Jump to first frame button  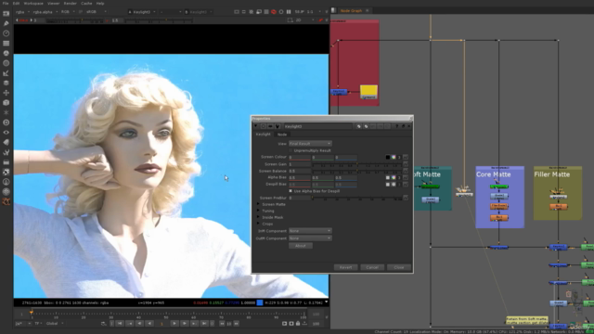coord(120,324)
